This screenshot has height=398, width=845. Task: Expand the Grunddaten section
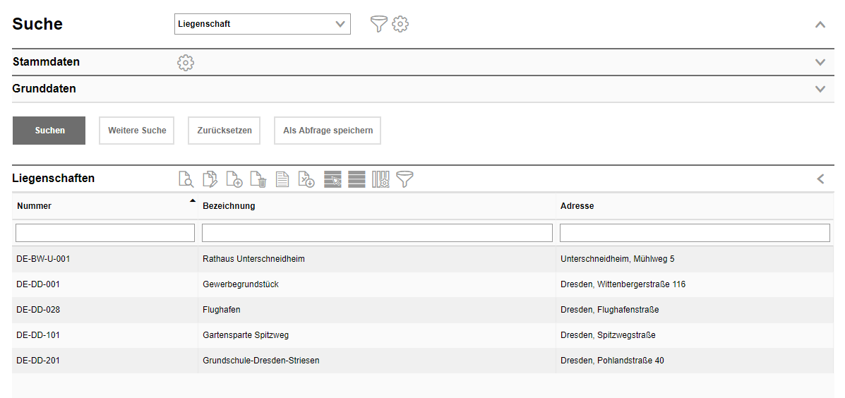click(x=820, y=89)
